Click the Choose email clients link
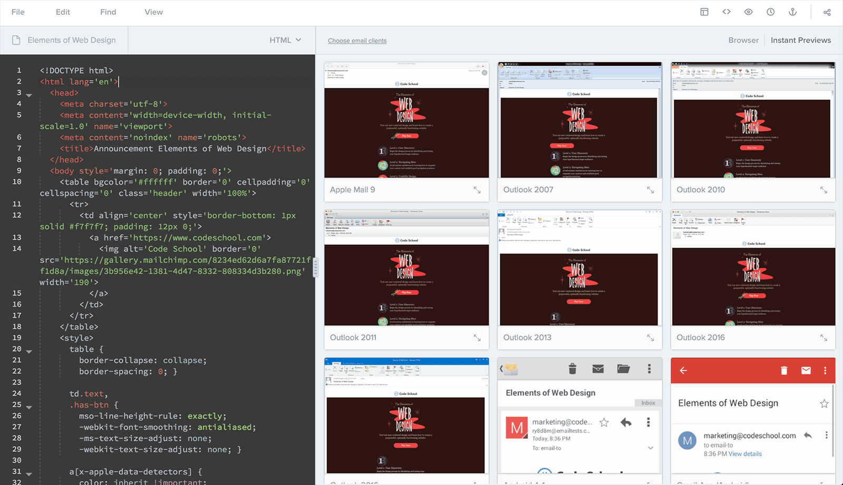843x485 pixels. [x=357, y=41]
